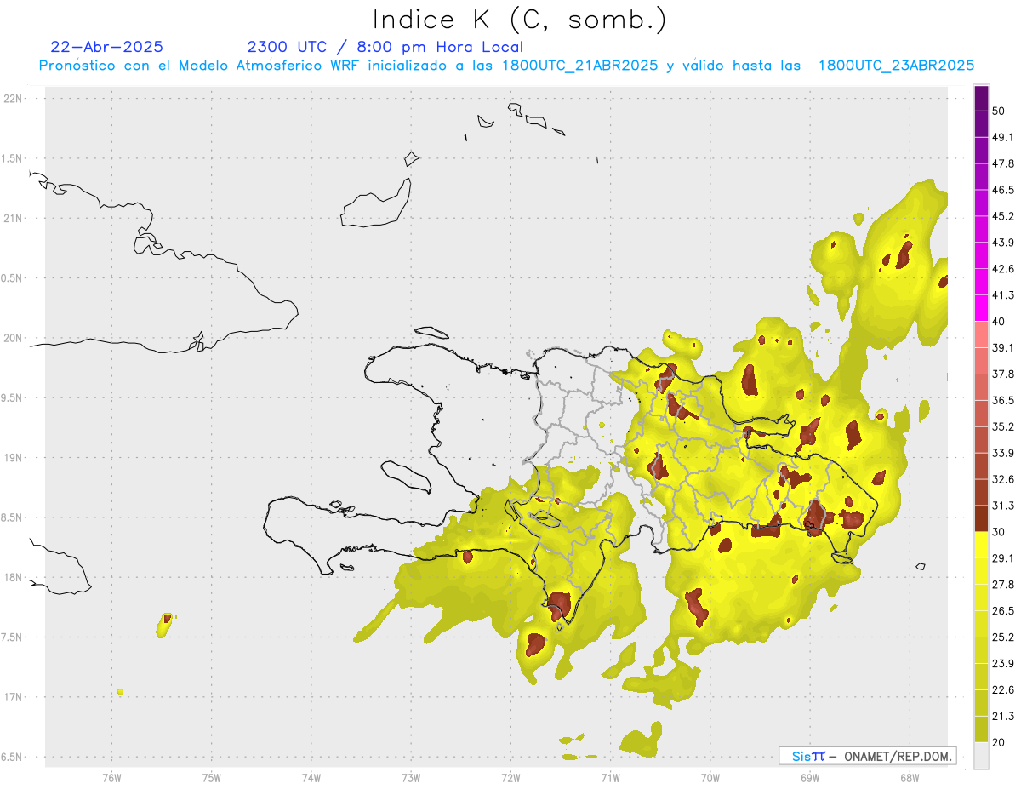The image size is (1021, 789).
Task: Click the legend value '31.3'
Action: click(1003, 506)
